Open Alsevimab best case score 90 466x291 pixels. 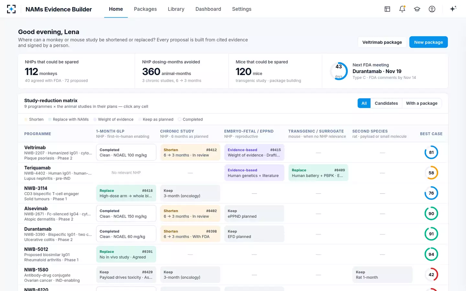pos(431,213)
